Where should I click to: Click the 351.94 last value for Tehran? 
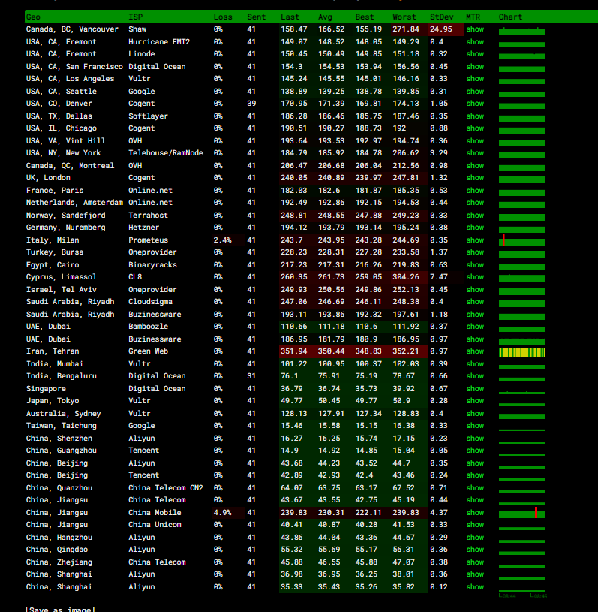coord(293,351)
